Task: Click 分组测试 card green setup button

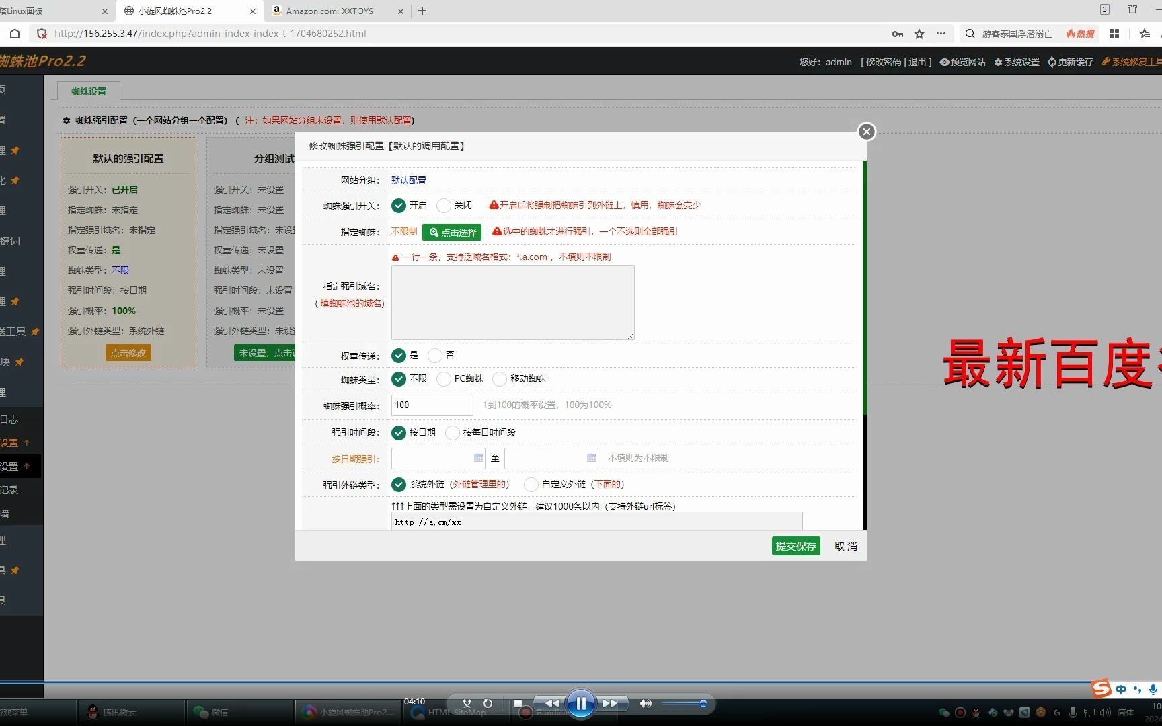Action: click(x=265, y=353)
